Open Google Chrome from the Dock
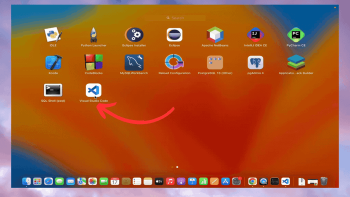This screenshot has height=197, width=350. click(x=252, y=181)
